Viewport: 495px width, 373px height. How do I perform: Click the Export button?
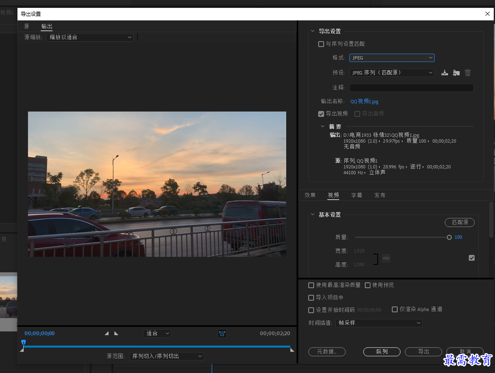tap(423, 351)
